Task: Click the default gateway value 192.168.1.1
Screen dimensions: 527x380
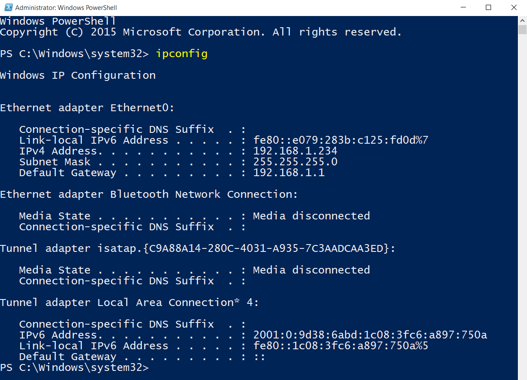Action: (x=289, y=173)
